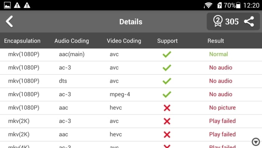Tap the share icon

click(249, 21)
